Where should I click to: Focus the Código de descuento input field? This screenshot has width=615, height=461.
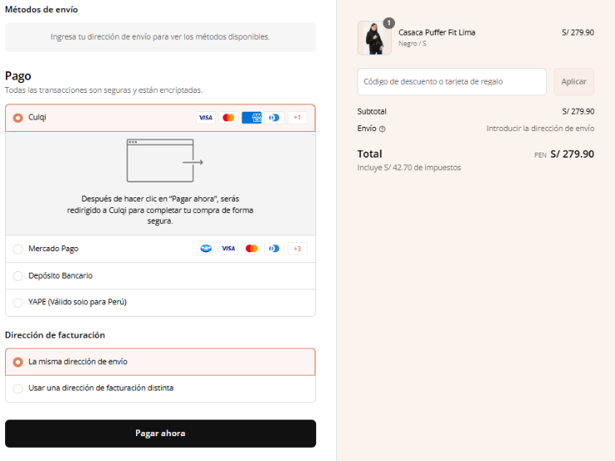tap(451, 81)
